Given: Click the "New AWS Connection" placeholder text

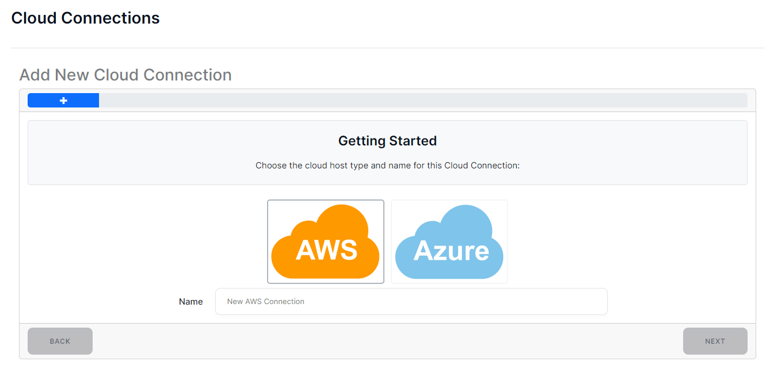Looking at the screenshot, I should point(265,301).
